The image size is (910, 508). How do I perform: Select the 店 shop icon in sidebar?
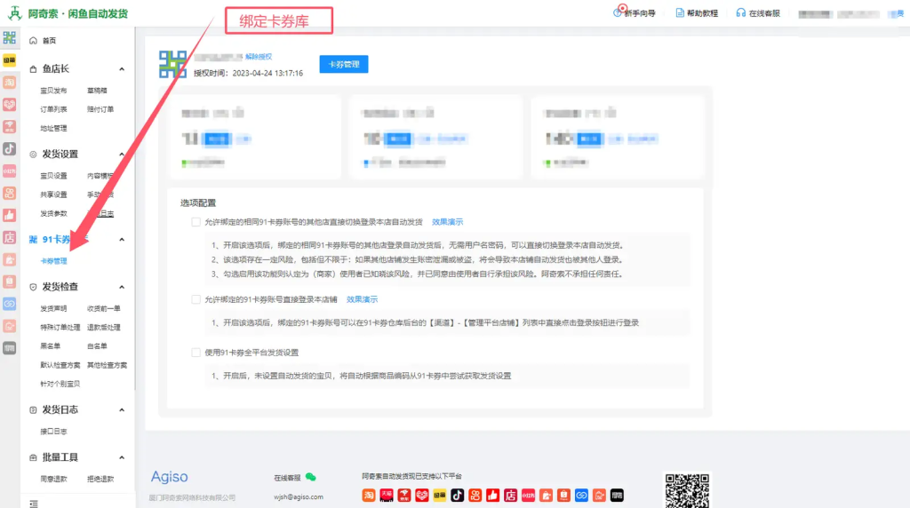click(x=9, y=237)
